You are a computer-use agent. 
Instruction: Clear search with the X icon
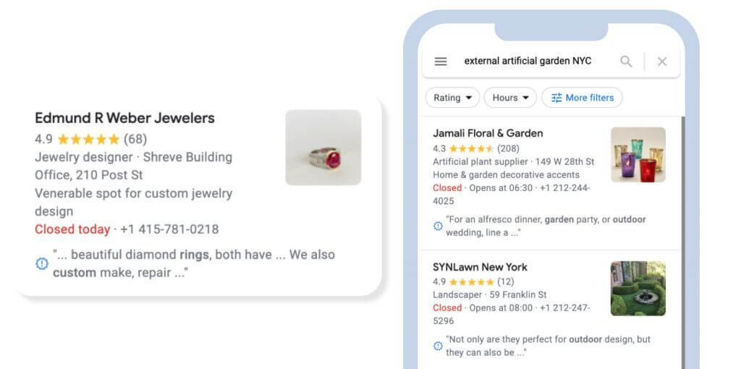click(662, 61)
